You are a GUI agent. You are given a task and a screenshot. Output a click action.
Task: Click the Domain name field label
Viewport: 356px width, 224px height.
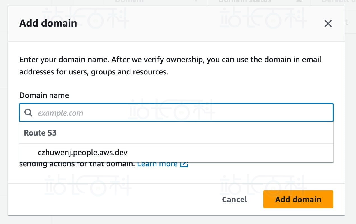(44, 95)
